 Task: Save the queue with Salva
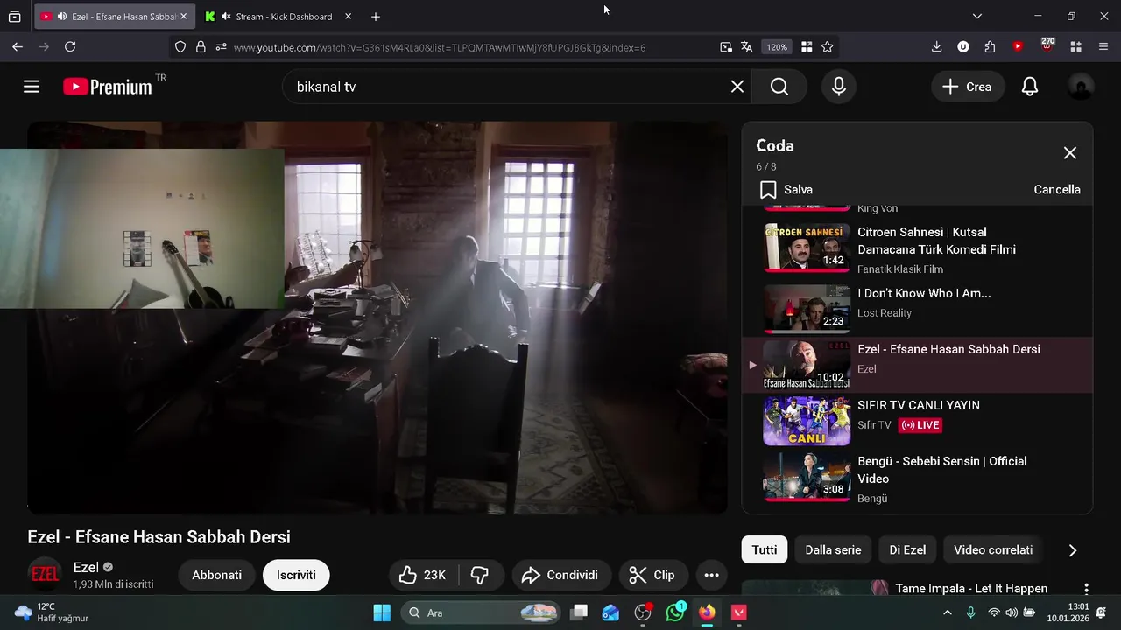[x=786, y=190]
